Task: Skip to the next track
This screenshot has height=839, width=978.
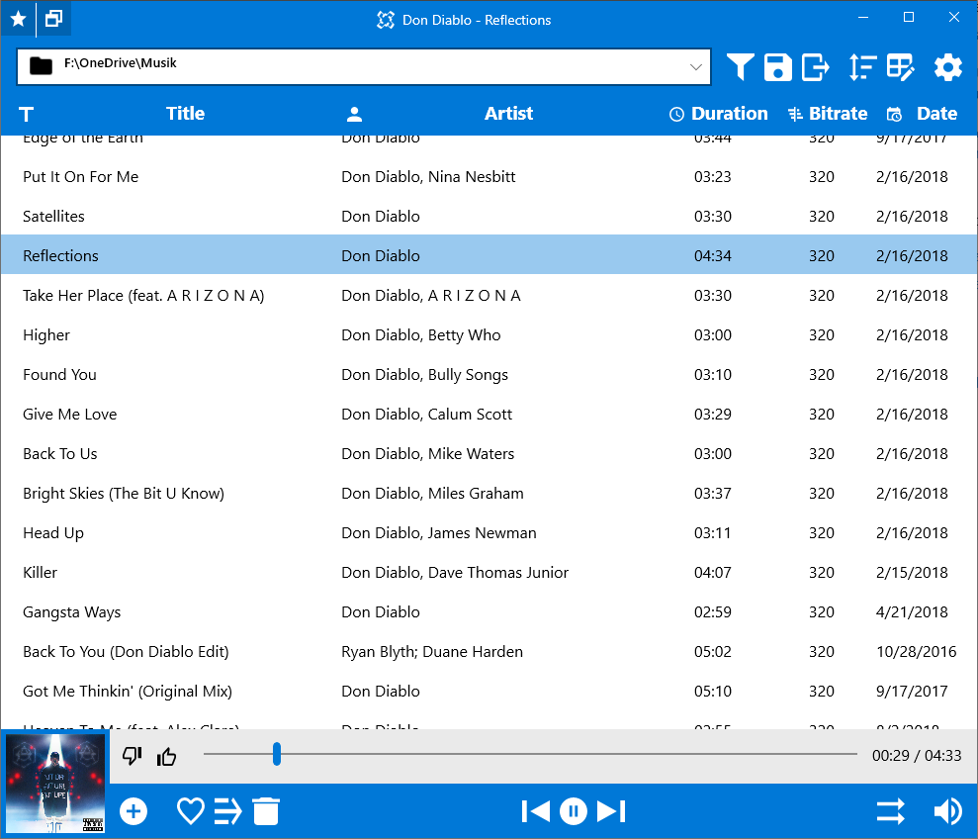Action: [x=611, y=811]
